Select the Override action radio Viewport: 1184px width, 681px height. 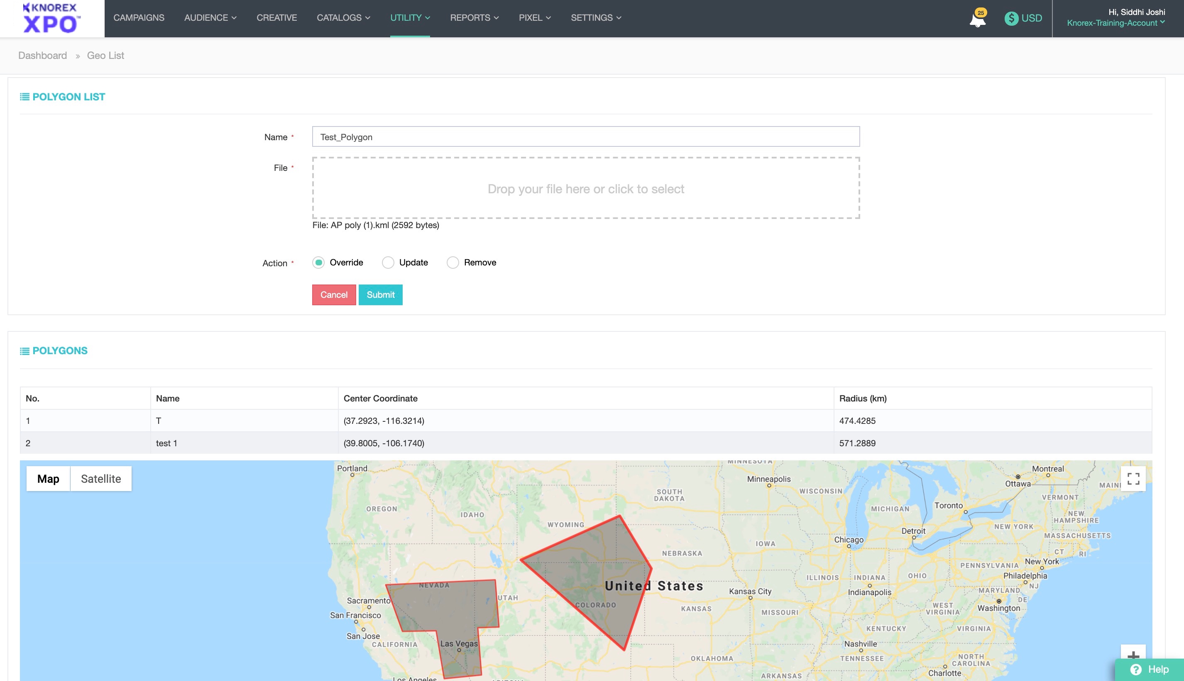coord(318,263)
